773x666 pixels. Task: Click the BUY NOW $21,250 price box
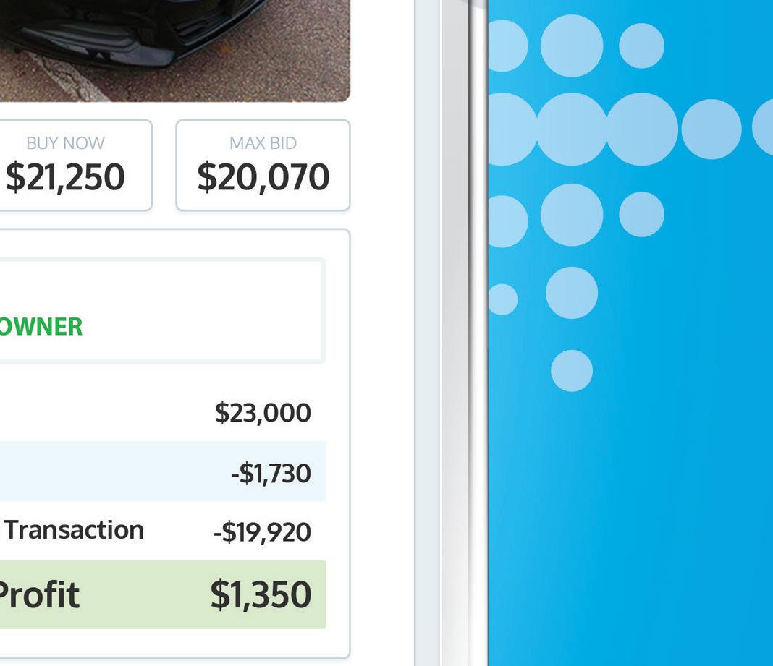click(x=74, y=165)
